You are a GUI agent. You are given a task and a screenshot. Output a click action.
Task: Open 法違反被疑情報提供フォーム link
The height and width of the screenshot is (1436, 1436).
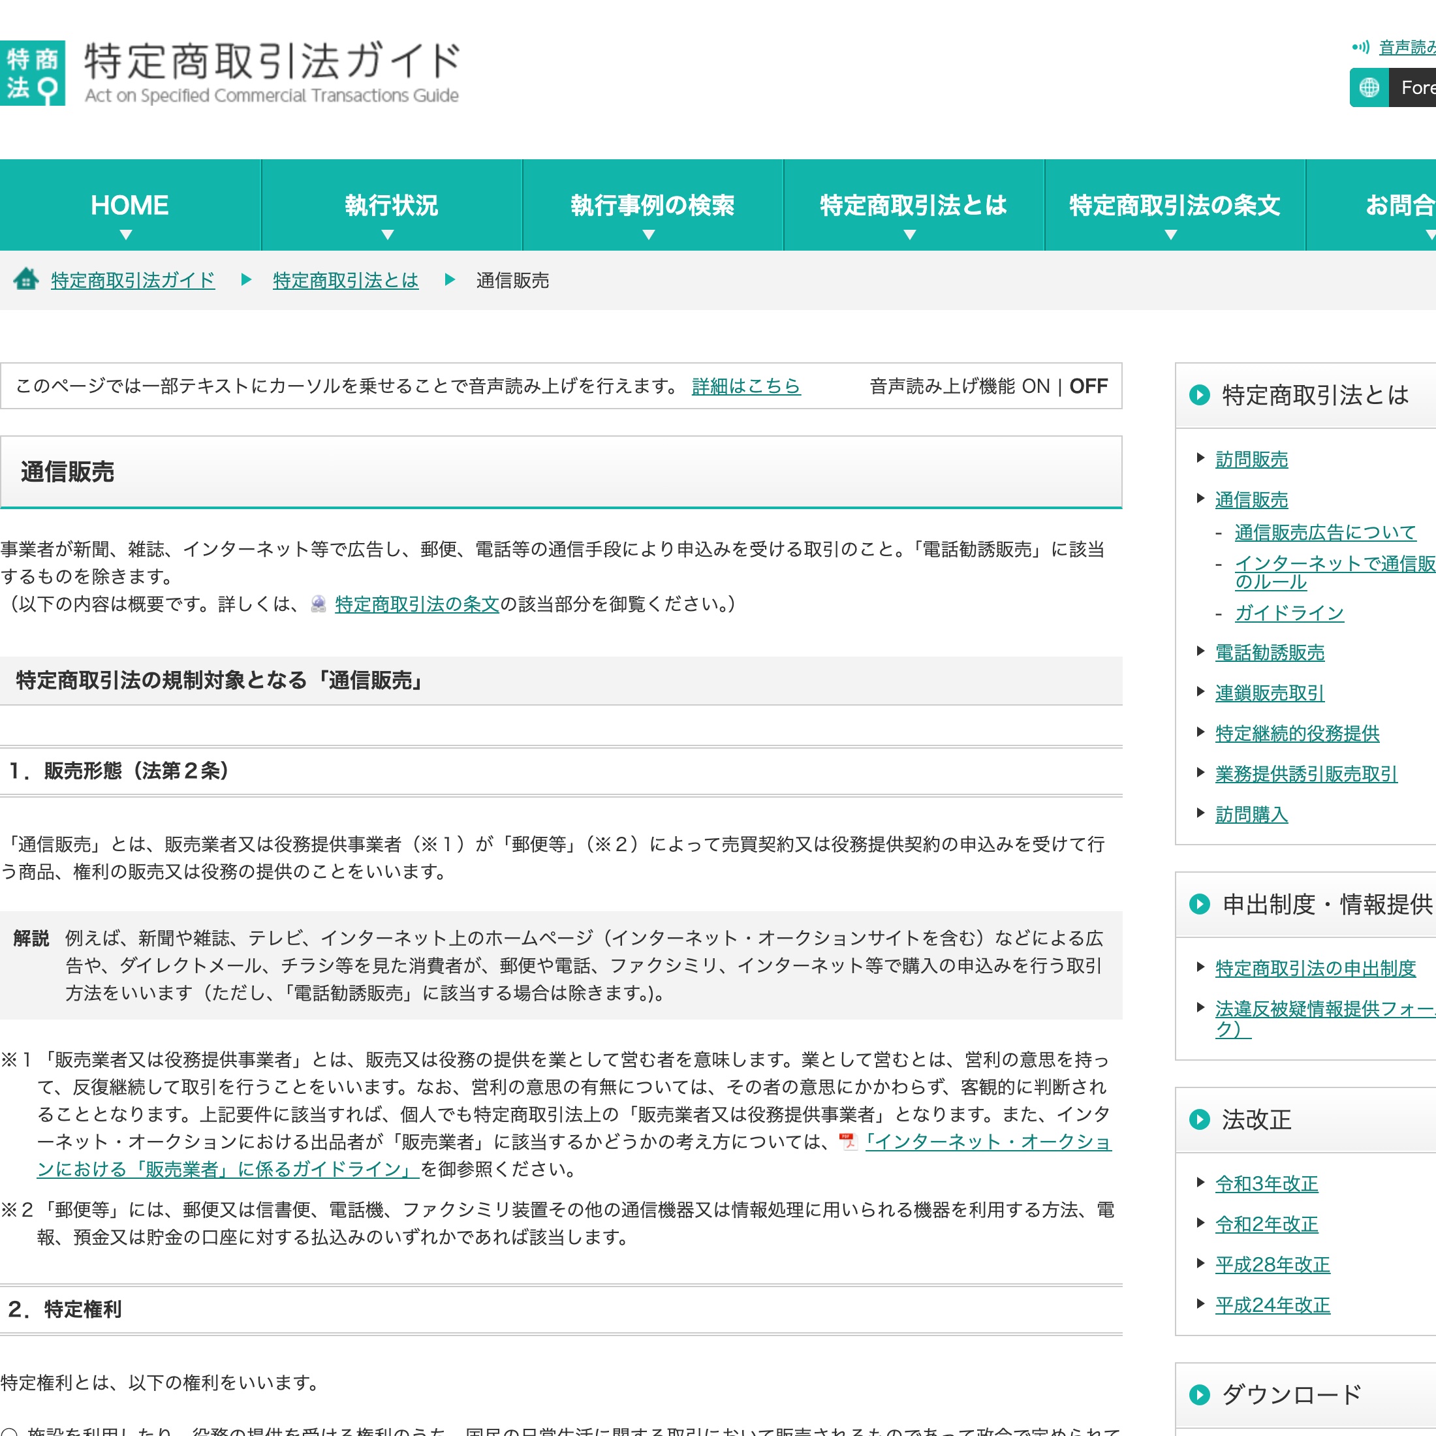[1325, 1019]
